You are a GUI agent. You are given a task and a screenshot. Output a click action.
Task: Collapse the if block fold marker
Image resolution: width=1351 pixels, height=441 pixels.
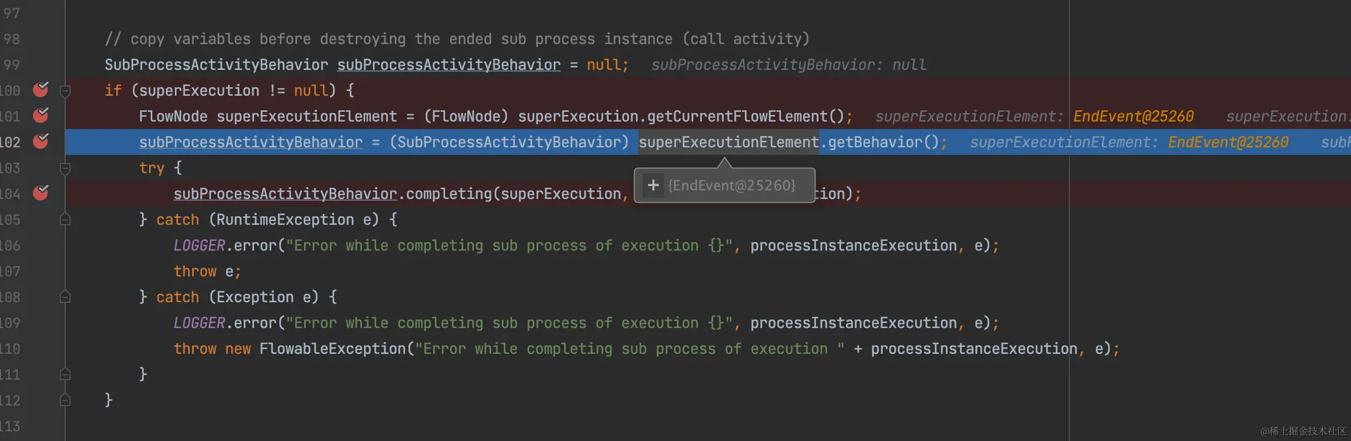tap(65, 91)
